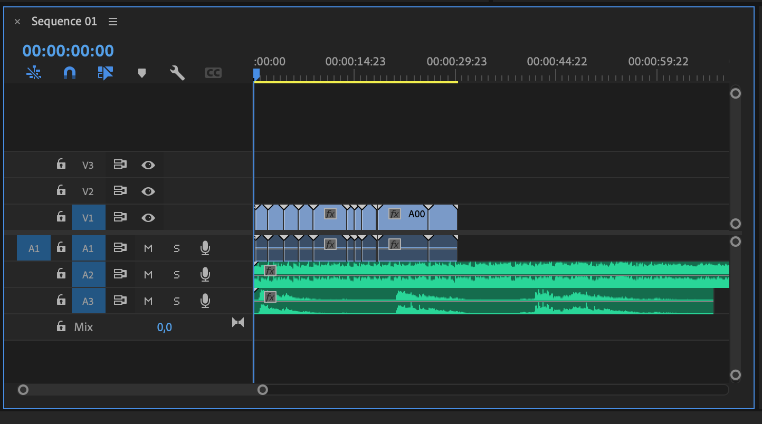Toggle insert sequences as nests icon
Image resolution: width=762 pixels, height=424 pixels.
tap(34, 73)
